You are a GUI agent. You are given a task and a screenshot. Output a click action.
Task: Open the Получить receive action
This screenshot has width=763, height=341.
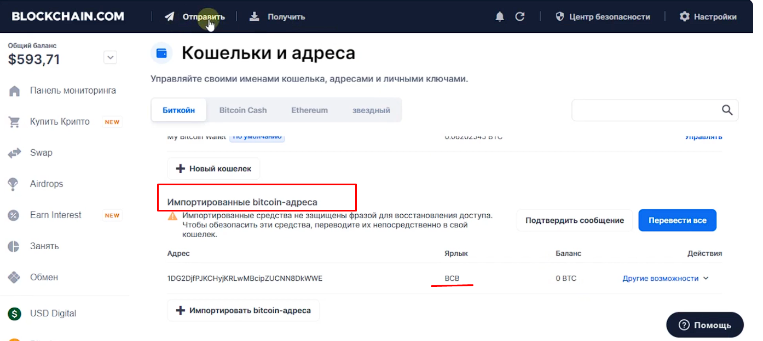point(277,16)
